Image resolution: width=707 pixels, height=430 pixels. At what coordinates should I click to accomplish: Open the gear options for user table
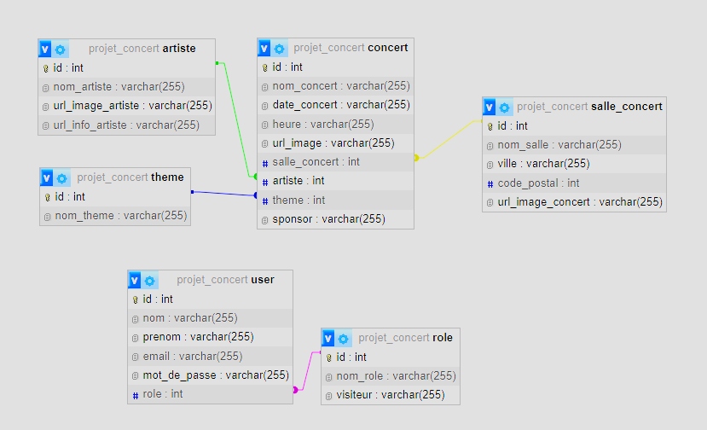[150, 280]
